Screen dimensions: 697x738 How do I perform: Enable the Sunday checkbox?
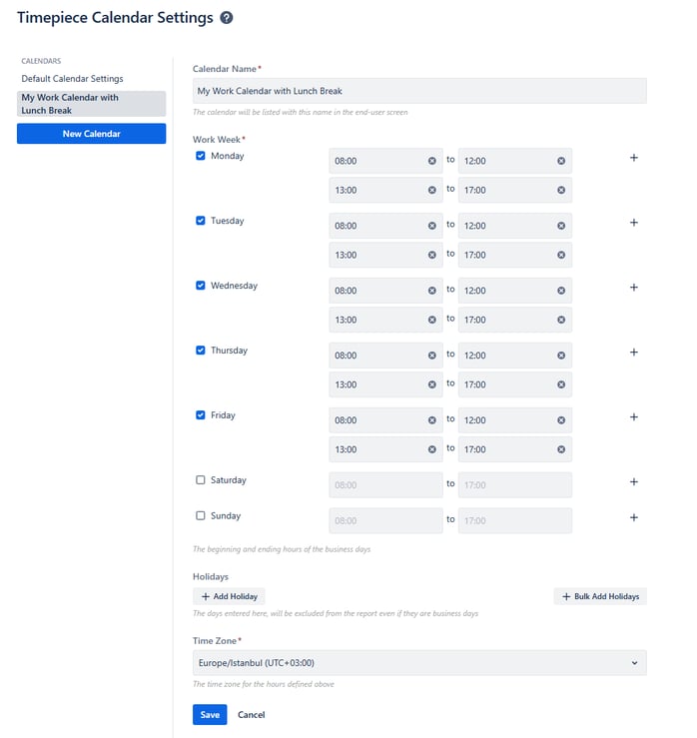[201, 516]
